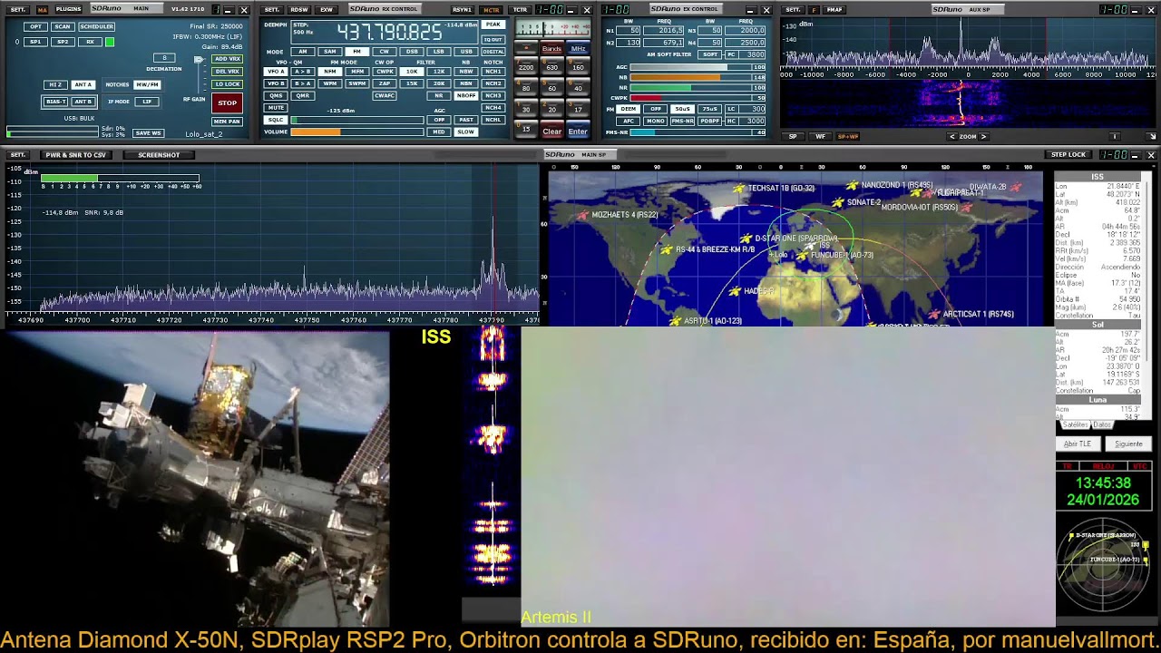Click the red STOP button in Main panel
This screenshot has width=1161, height=653.
(227, 102)
